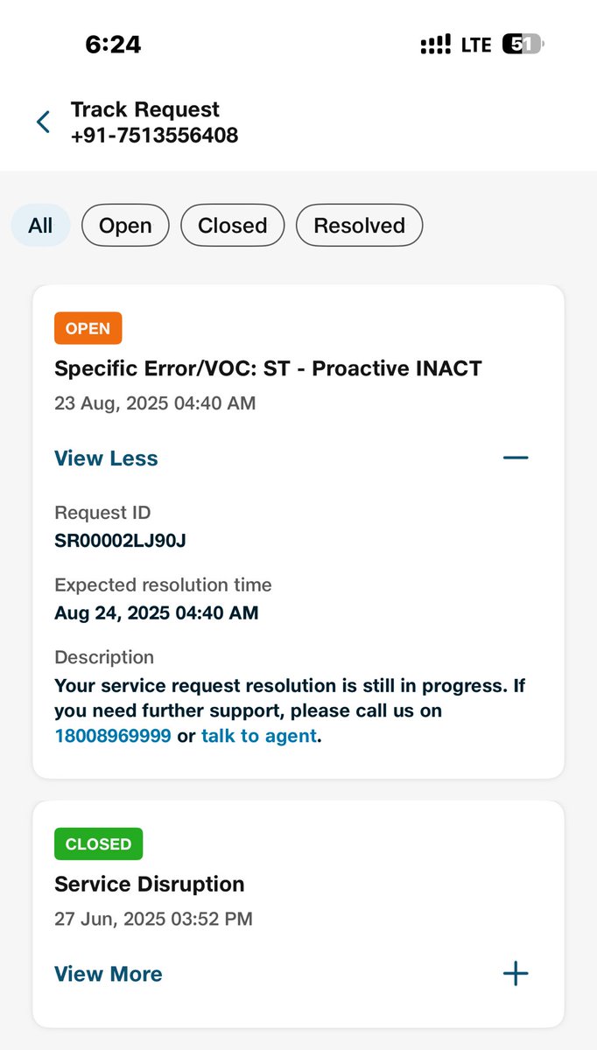597x1050 pixels.
Task: Tap the Service Disruption request title
Action: (x=149, y=884)
